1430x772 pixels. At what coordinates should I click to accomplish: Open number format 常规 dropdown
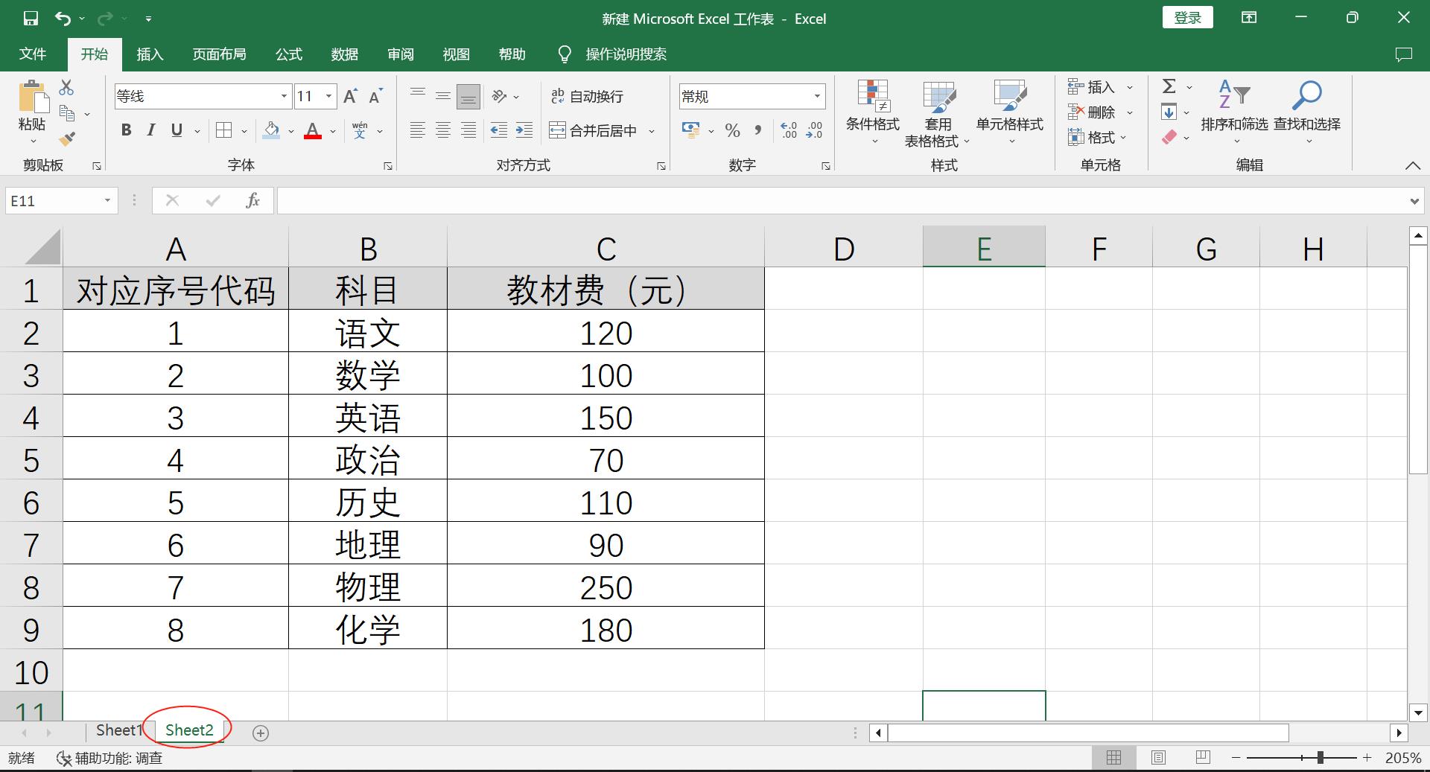tap(817, 96)
